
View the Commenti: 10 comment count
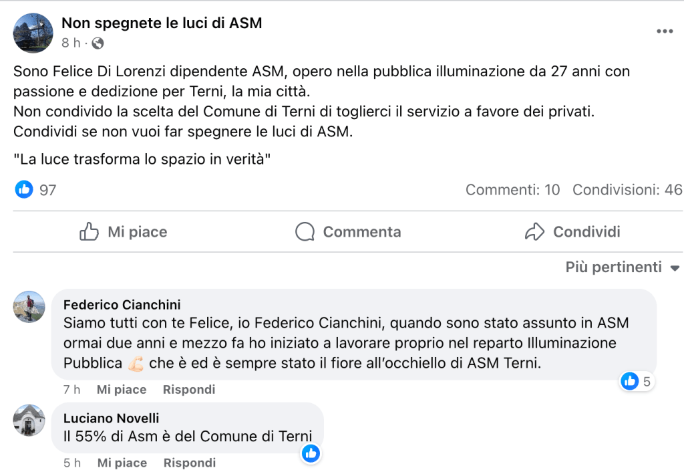point(512,190)
